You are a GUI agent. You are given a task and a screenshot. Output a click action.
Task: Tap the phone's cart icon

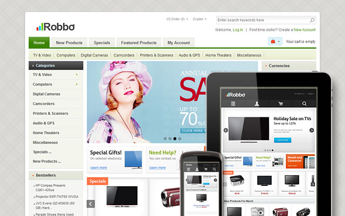pyautogui.click(x=206, y=169)
